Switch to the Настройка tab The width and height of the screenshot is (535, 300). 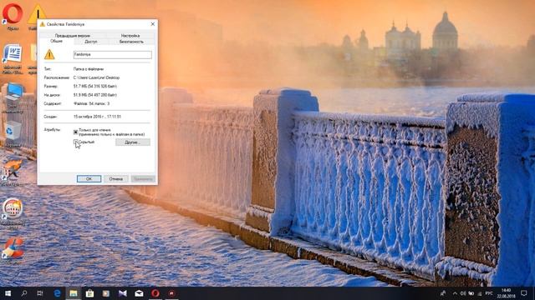tap(130, 35)
